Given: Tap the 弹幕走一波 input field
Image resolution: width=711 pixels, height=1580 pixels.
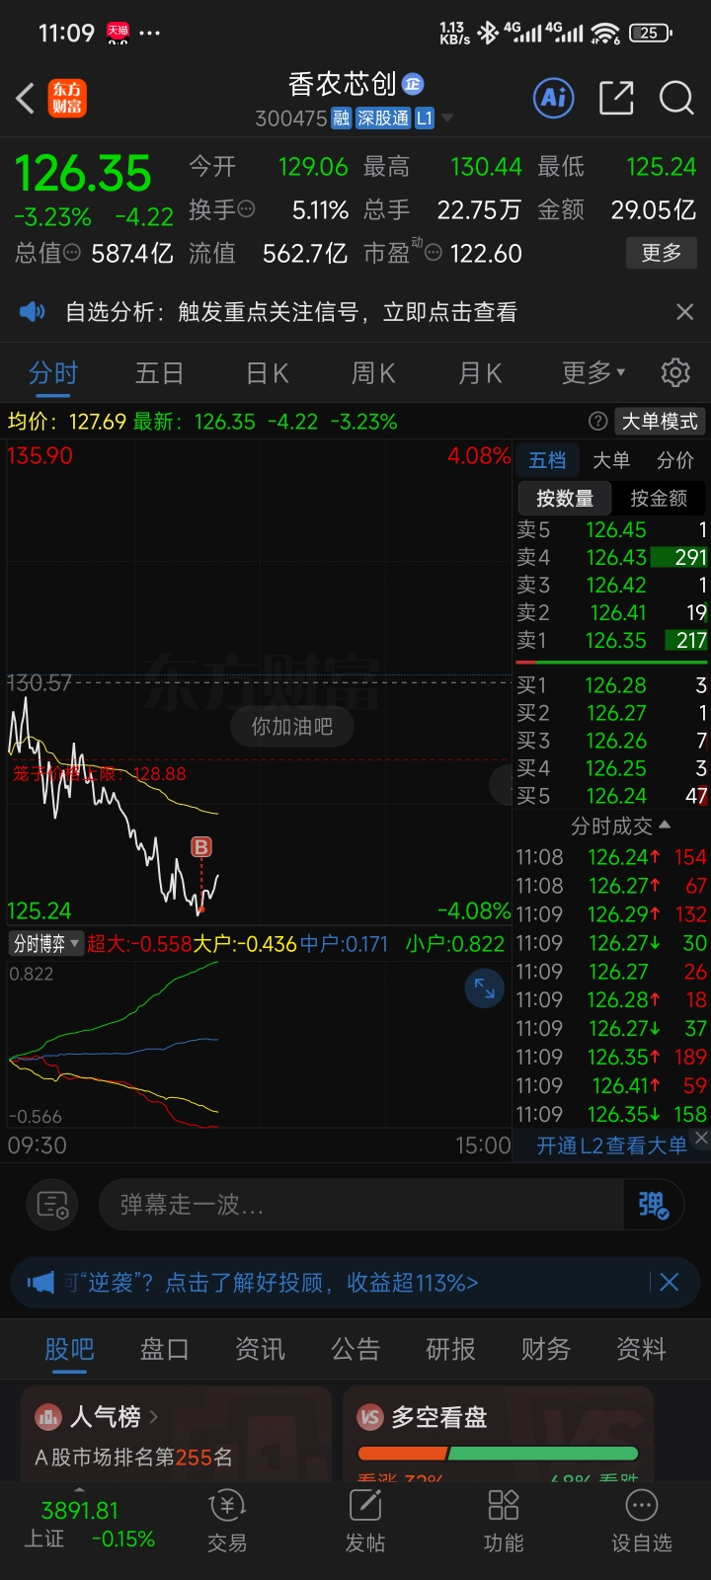Looking at the screenshot, I should coord(360,1205).
